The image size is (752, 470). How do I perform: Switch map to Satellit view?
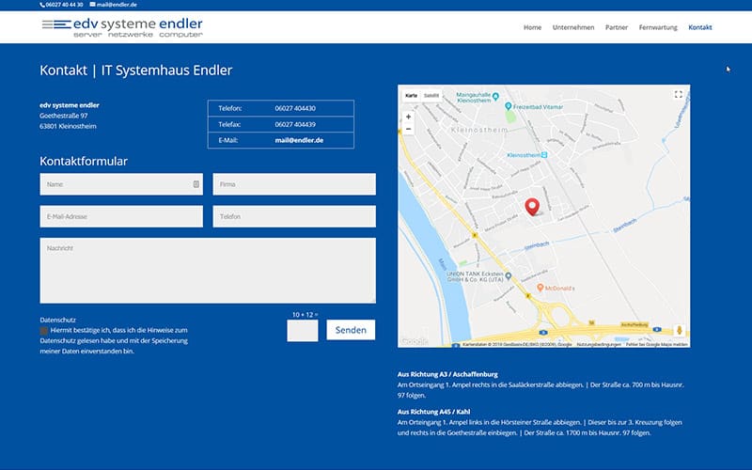(431, 96)
